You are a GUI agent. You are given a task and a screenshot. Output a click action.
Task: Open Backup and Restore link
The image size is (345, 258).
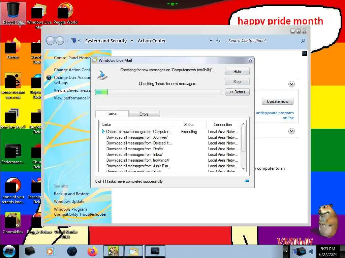71,194
